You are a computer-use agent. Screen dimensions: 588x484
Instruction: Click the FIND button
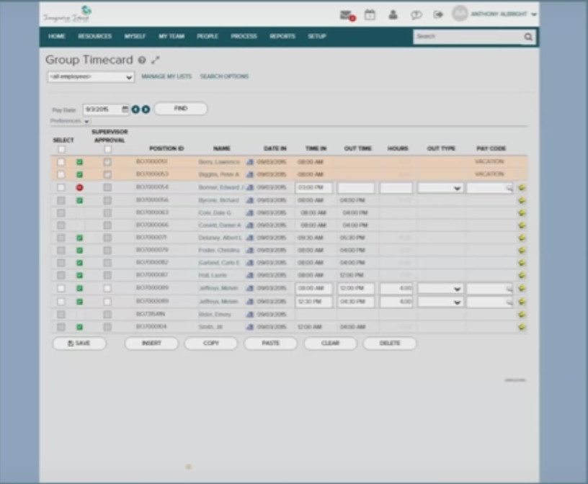tap(181, 108)
